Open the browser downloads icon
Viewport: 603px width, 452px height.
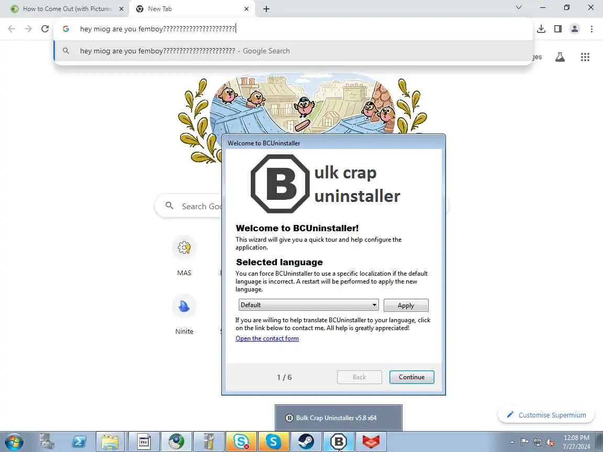pyautogui.click(x=541, y=29)
